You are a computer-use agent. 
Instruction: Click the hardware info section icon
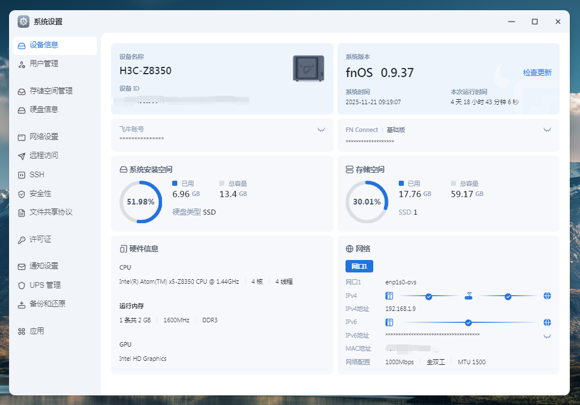123,249
